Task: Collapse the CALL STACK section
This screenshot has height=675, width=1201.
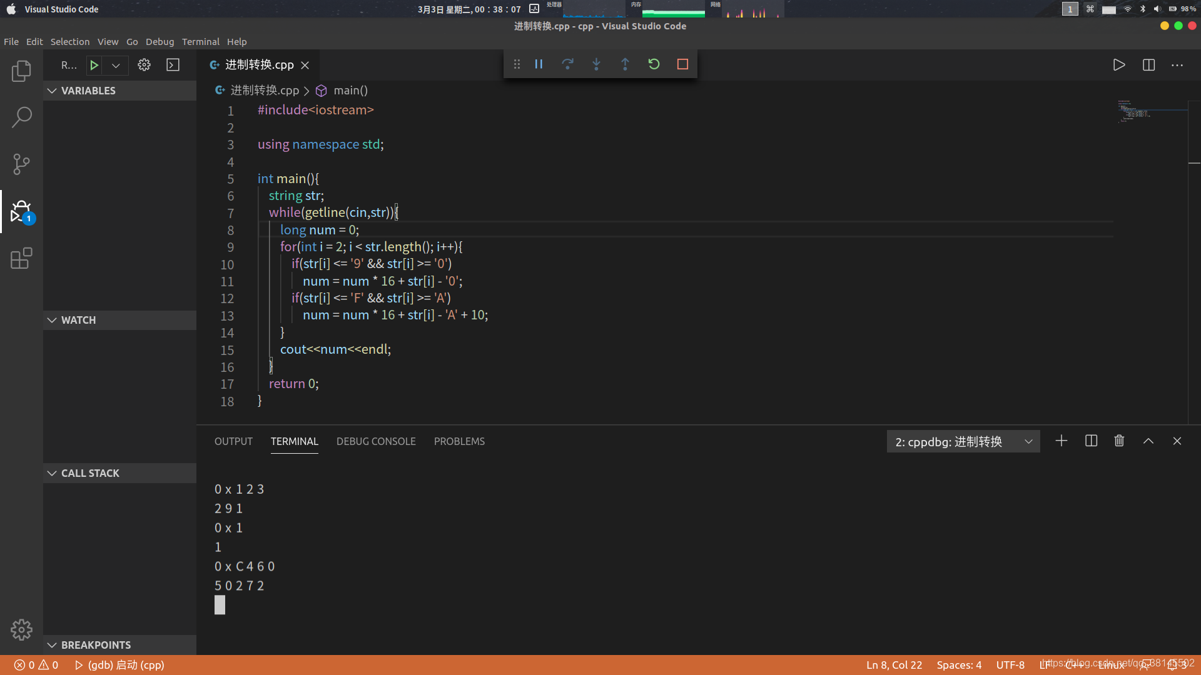Action: [x=119, y=473]
